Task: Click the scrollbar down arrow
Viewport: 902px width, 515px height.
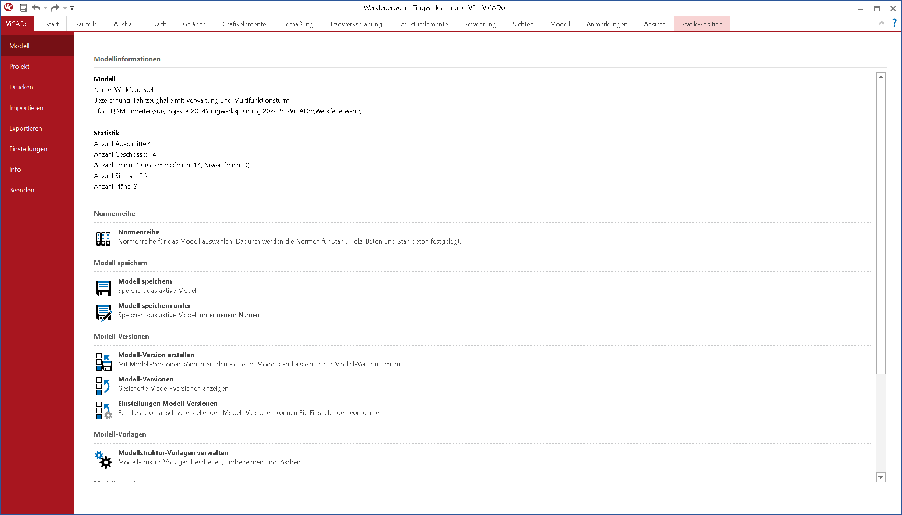Action: point(881,477)
